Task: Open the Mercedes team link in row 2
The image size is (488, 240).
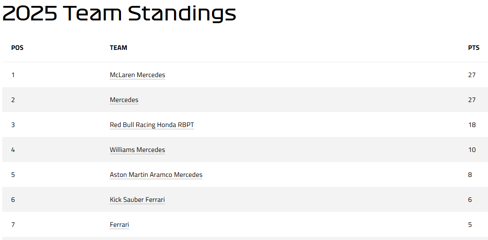Action: [124, 100]
